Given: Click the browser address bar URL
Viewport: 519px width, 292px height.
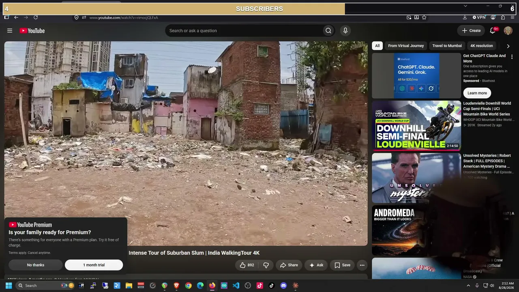Looking at the screenshot, I should [x=124, y=17].
